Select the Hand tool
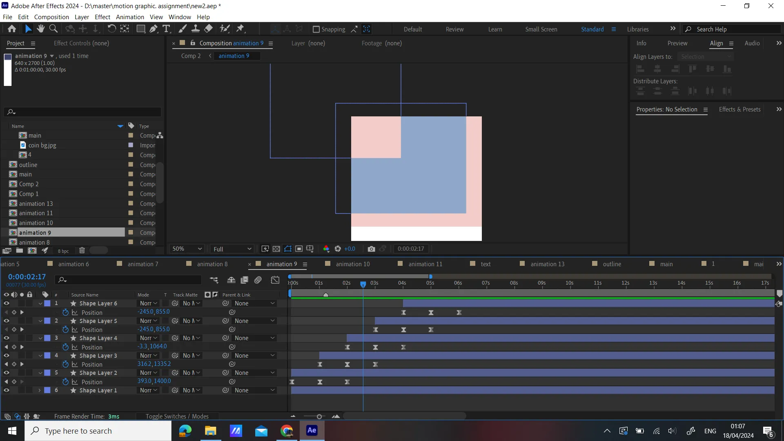 pos(40,29)
